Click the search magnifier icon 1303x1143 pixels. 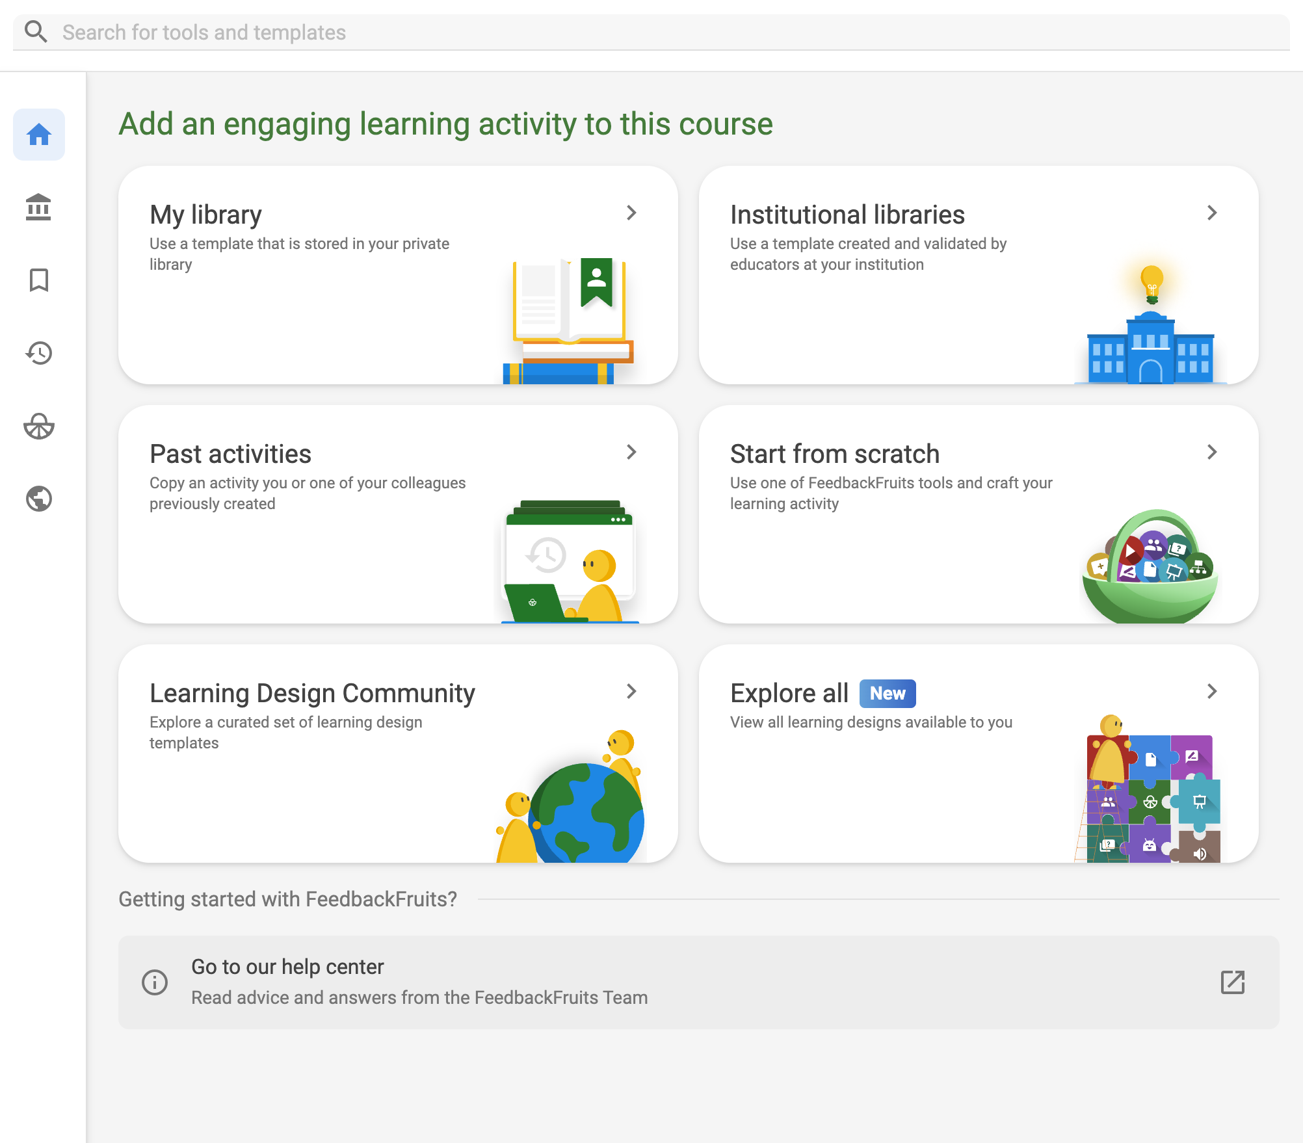tap(36, 32)
